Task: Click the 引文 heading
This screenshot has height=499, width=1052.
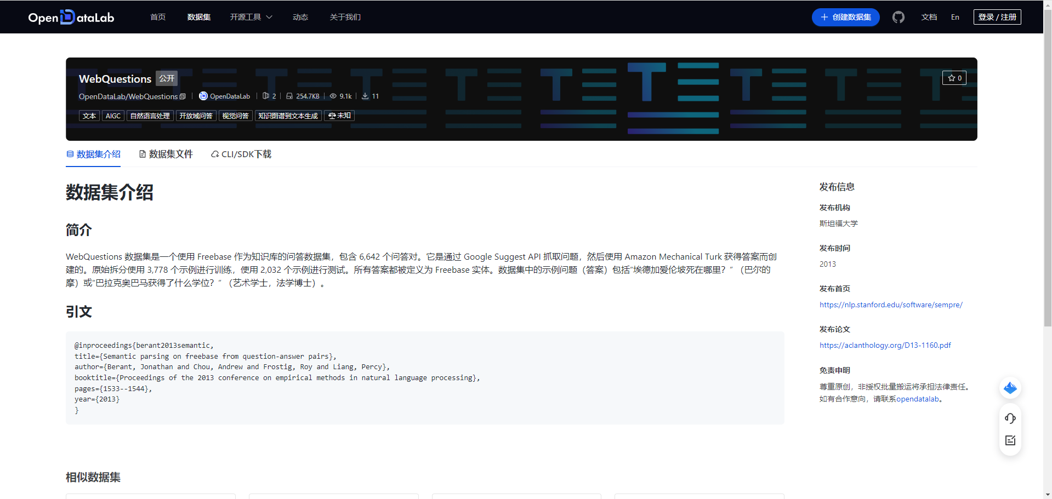Action: click(x=79, y=312)
